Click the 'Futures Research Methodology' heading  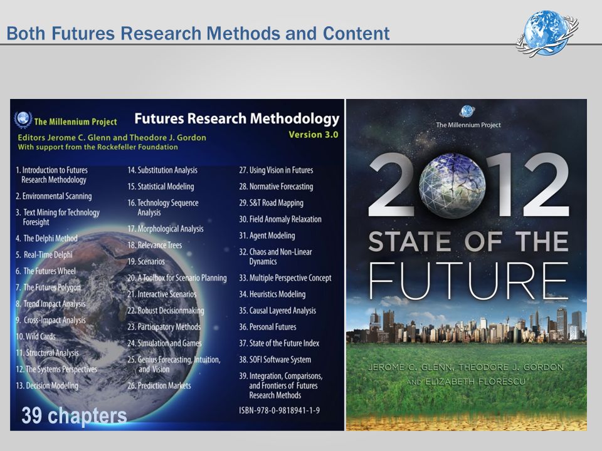click(x=237, y=118)
